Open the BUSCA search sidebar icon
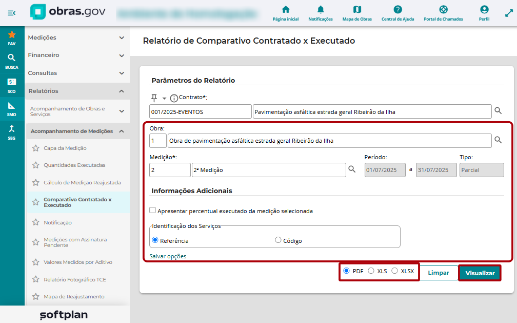The image size is (517, 323). [11, 58]
